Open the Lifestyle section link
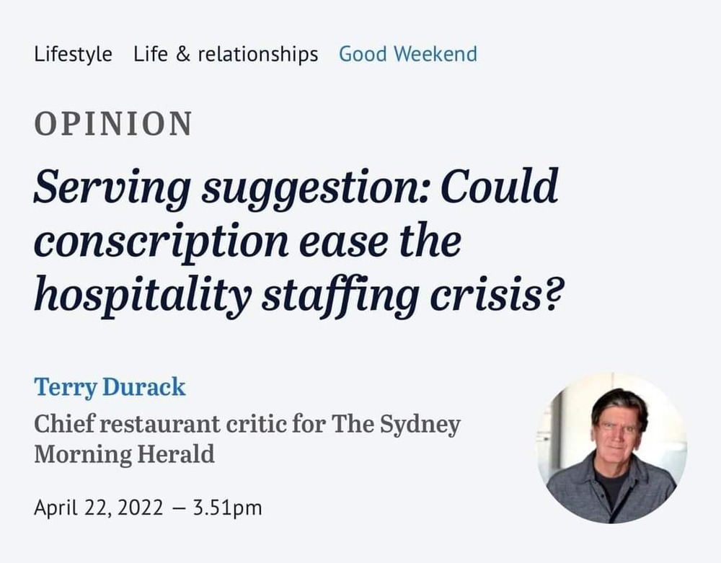The image size is (721, 563). [73, 54]
